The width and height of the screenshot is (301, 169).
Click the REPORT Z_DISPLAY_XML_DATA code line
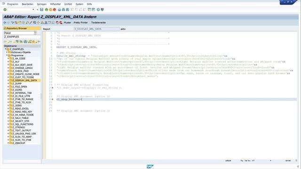tap(77, 47)
